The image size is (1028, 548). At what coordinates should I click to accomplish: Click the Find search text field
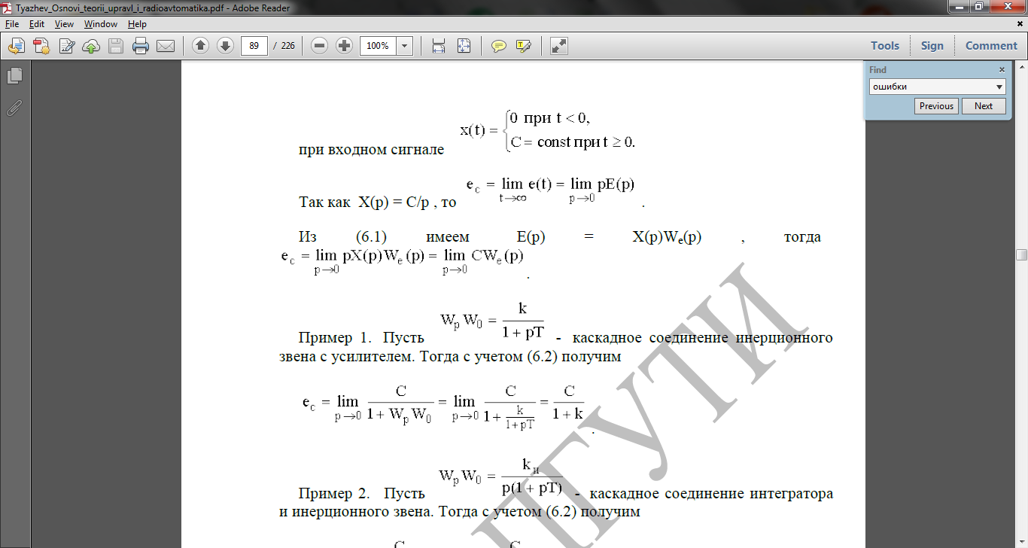[x=932, y=87]
